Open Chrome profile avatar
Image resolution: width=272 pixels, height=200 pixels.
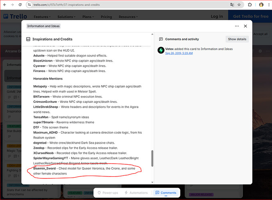click(x=261, y=5)
